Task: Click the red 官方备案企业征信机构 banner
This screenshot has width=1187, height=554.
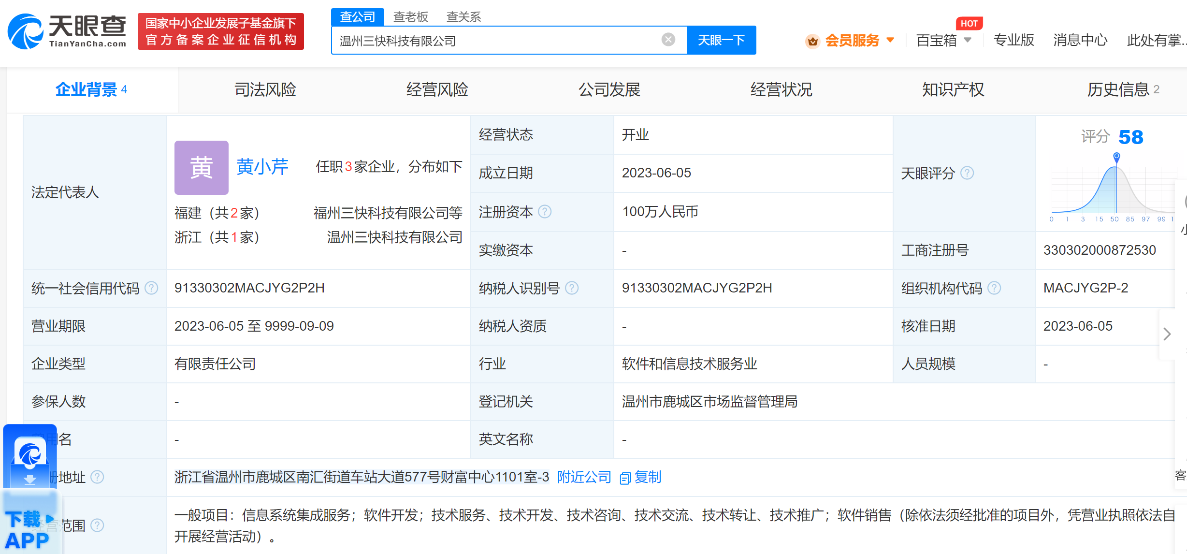Action: point(221,31)
